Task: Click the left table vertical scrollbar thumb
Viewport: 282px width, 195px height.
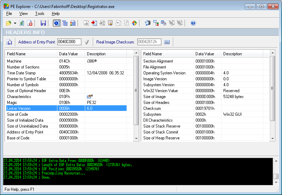Action: click(x=136, y=90)
